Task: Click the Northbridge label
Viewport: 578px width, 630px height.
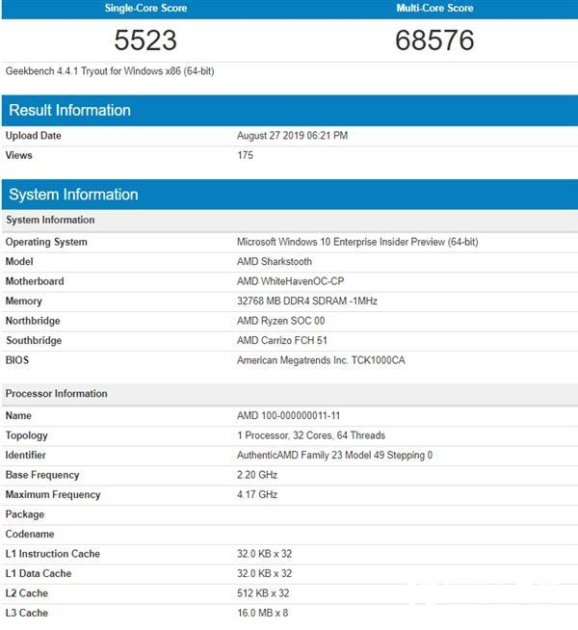Action: 33,321
